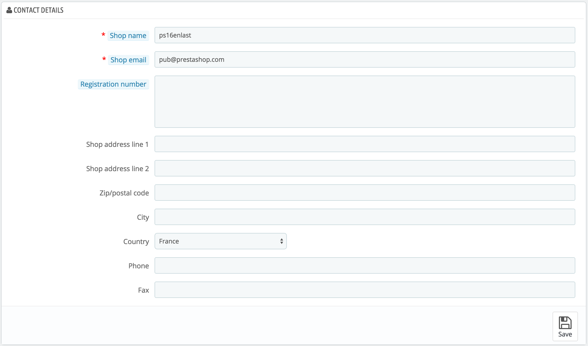
Task: Click the Save button text
Action: 565,334
